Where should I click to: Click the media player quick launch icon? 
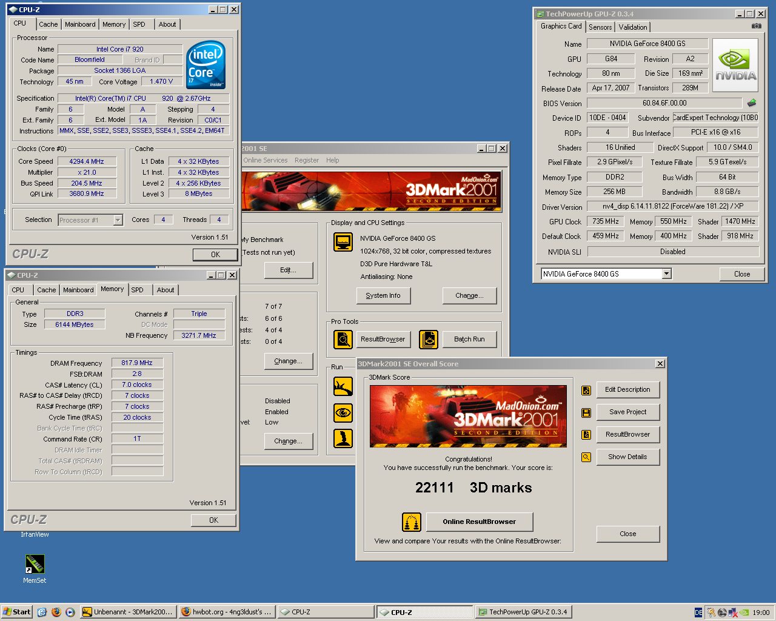point(70,612)
